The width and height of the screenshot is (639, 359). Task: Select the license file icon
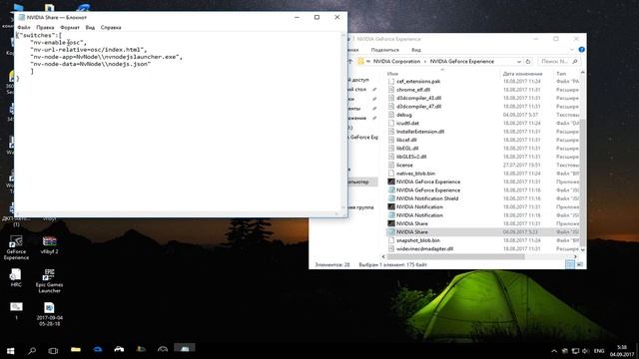point(391,165)
